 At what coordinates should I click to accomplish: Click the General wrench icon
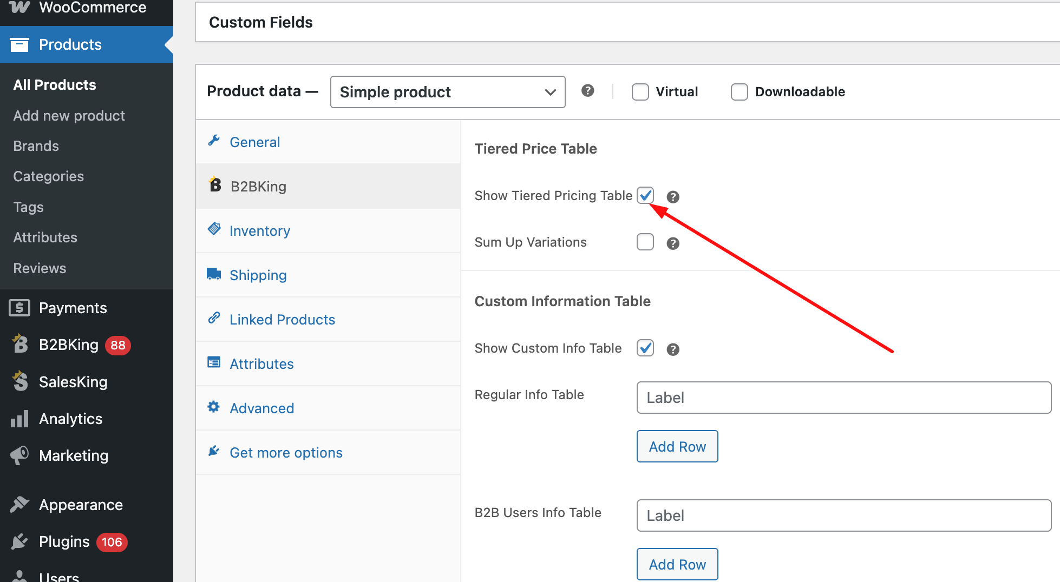click(214, 141)
